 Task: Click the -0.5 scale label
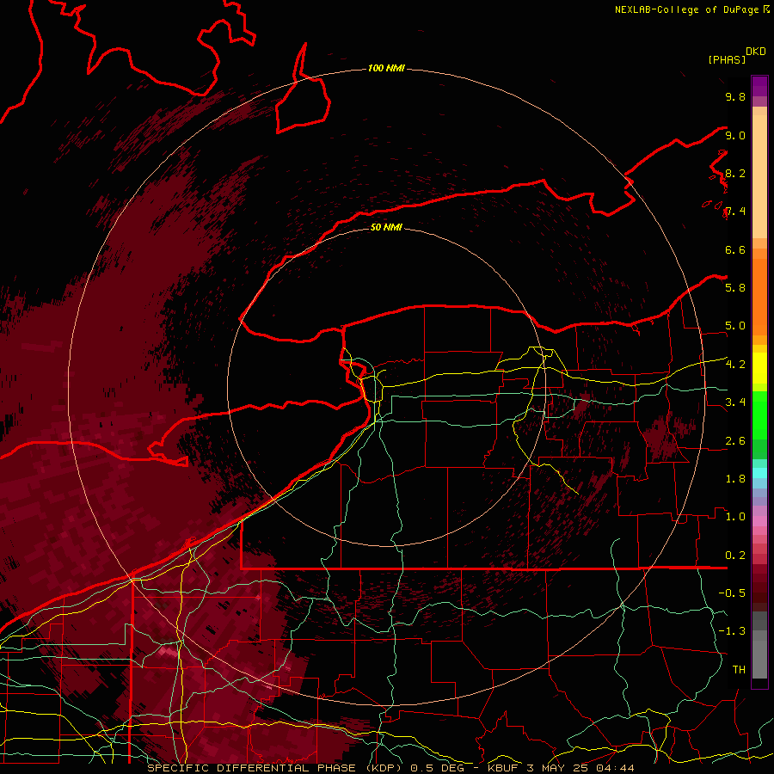(x=732, y=593)
